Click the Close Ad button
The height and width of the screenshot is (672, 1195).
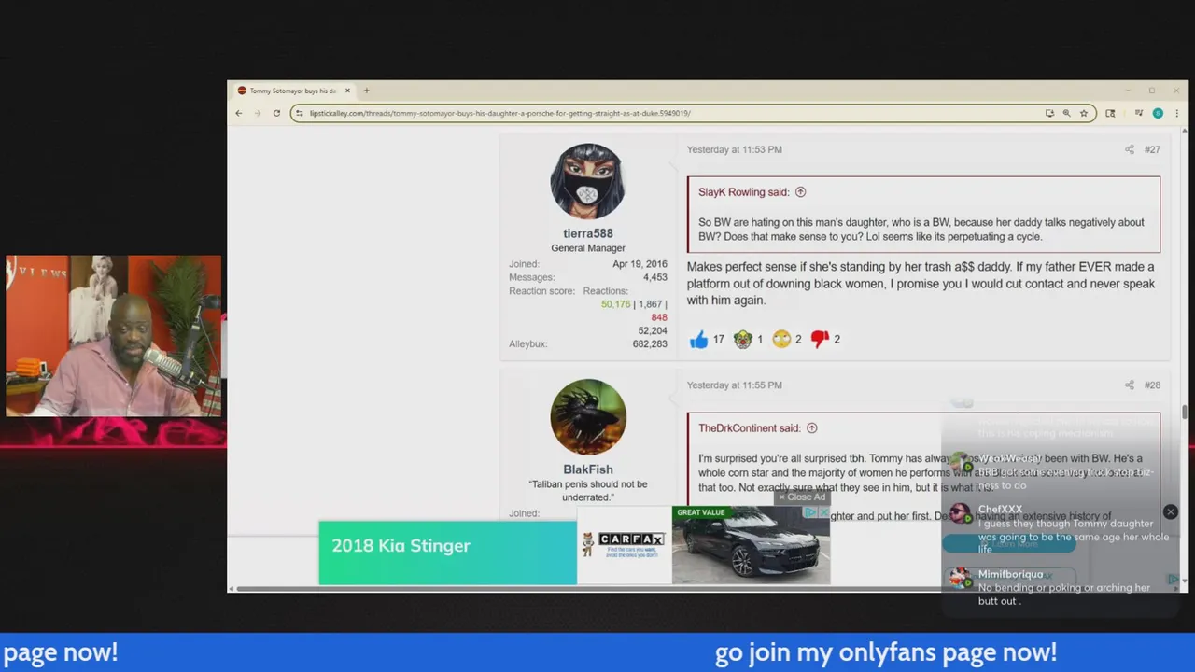coord(803,497)
